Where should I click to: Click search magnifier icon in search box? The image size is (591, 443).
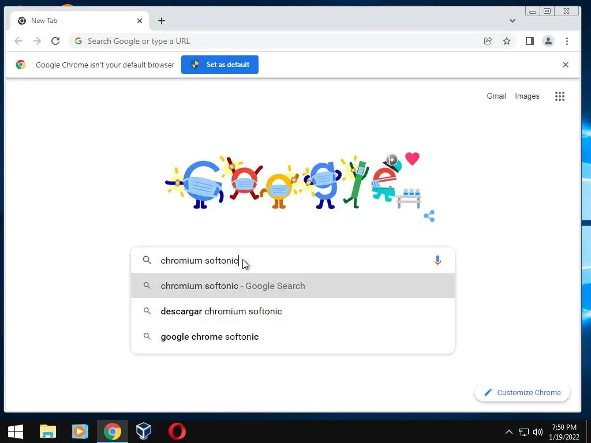click(x=147, y=260)
